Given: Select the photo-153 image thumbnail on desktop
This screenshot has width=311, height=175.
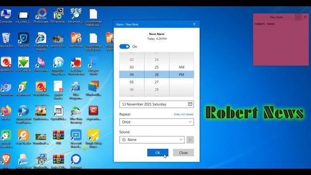Looking at the screenshot, I should 58,41.
